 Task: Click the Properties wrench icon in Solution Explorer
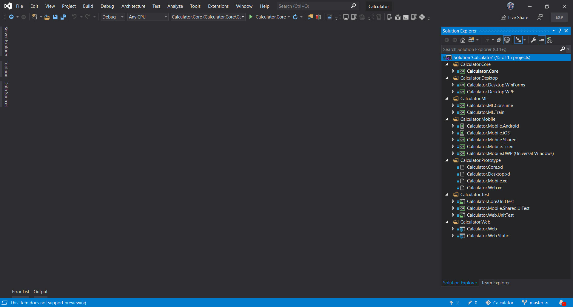[x=534, y=40]
